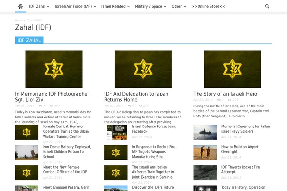The image size is (287, 191).
Task: Open Iron Dome Battery thumbnail image
Action: tap(27, 153)
